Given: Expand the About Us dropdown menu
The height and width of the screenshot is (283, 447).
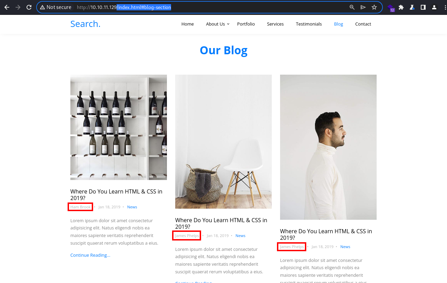Looking at the screenshot, I should coord(218,24).
